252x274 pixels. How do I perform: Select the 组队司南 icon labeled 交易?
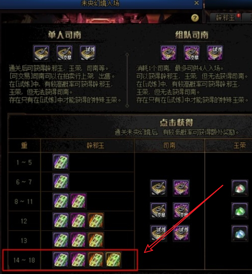click(192, 53)
